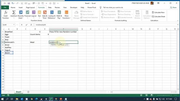Switch to Normal view icon
This screenshot has width=180, height=101.
pyautogui.click(x=141, y=95)
